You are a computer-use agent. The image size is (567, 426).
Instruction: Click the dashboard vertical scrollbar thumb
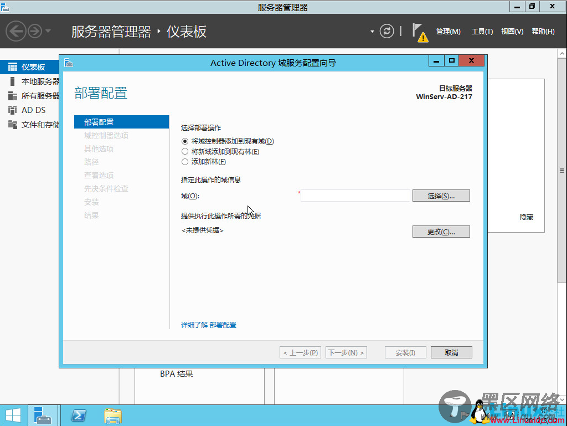(561, 171)
